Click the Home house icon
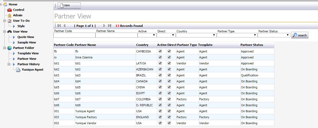 pos(5,4)
